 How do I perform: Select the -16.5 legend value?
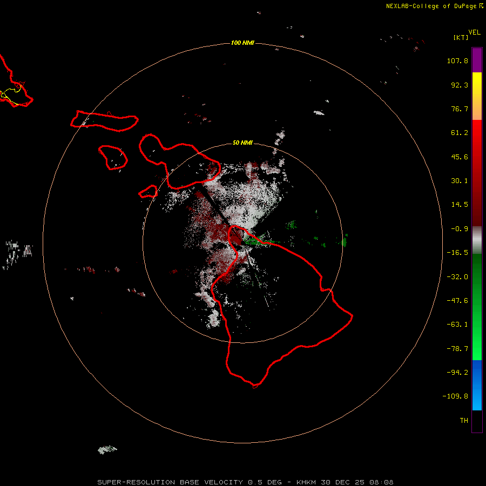point(457,253)
